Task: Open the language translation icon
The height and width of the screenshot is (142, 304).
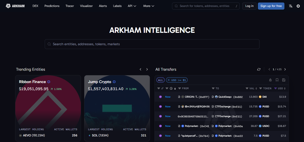Action: tap(290, 6)
